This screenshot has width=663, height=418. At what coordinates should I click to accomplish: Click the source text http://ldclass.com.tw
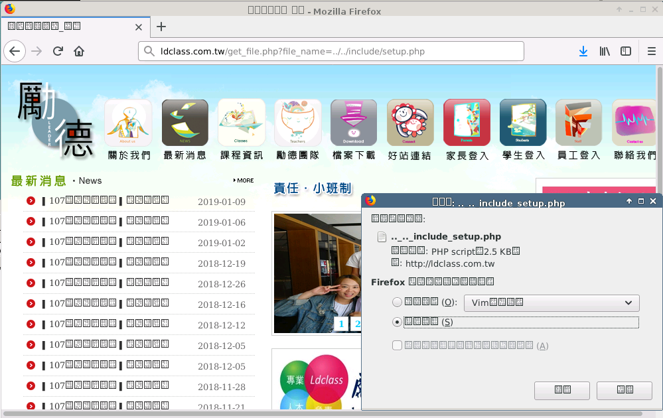[x=450, y=263]
